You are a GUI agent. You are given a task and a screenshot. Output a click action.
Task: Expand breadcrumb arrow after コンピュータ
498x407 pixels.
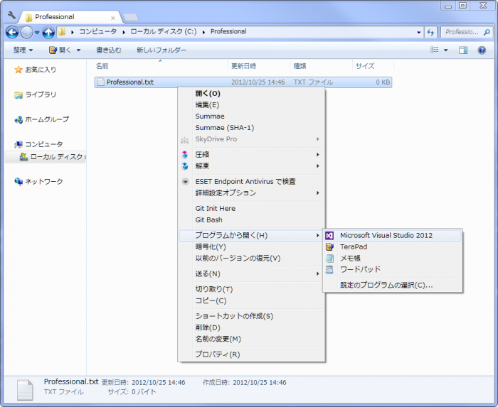[x=124, y=32]
